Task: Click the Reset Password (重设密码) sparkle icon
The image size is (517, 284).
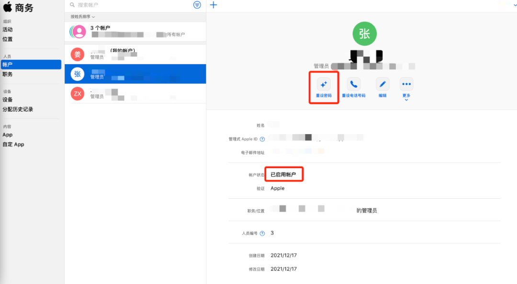Action: tap(324, 84)
